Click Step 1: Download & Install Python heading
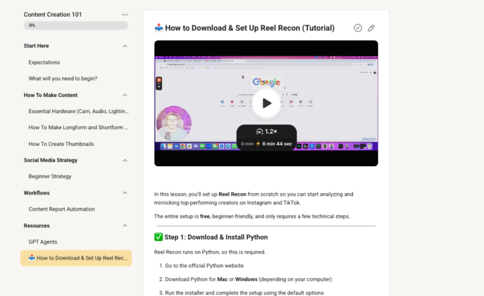Screen dimensions: 484x296 tap(216, 237)
